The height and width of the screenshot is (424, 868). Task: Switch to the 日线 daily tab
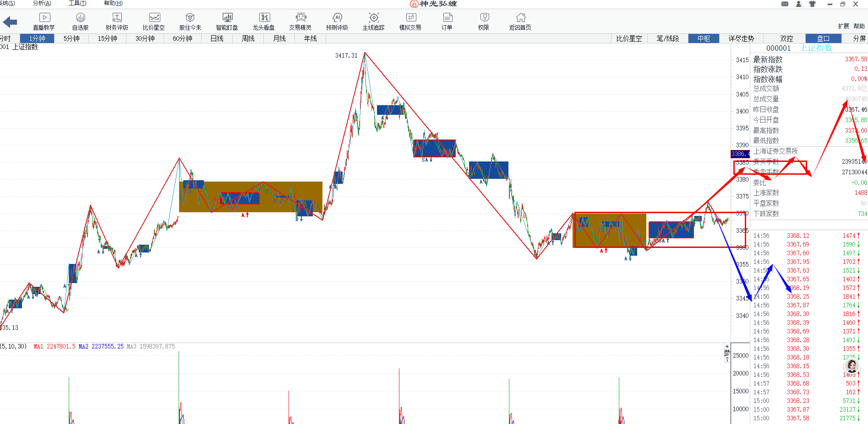(x=217, y=38)
